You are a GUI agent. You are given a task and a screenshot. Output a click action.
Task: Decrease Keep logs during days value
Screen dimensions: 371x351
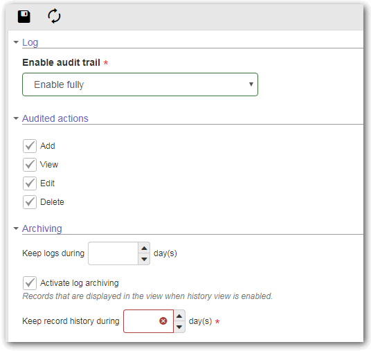click(144, 259)
